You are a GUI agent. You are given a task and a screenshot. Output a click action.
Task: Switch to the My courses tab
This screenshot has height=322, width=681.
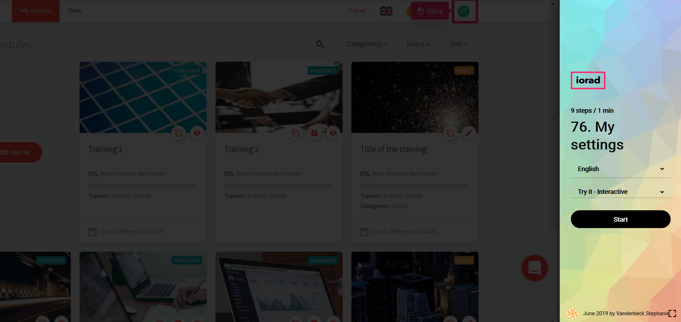coord(36,11)
